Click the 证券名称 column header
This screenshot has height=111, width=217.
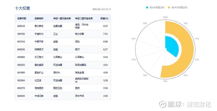click(39, 18)
